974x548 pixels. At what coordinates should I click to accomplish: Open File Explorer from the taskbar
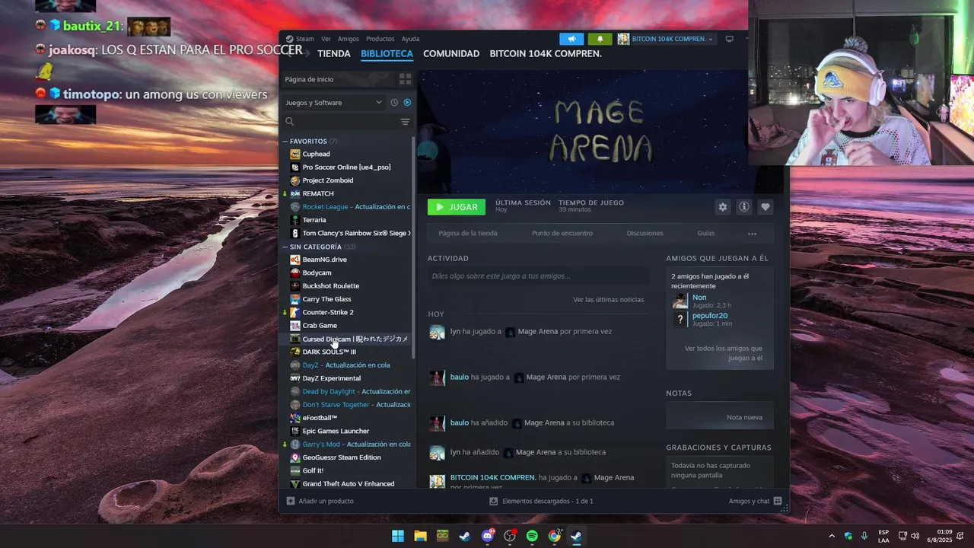[x=420, y=536]
